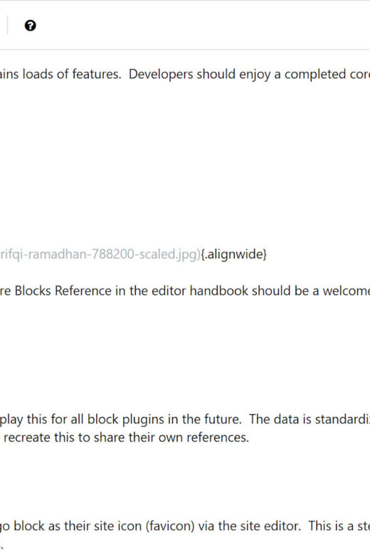Place cursor in the {.alignwide} attribute text
This screenshot has height=555, width=370.
pos(233,254)
